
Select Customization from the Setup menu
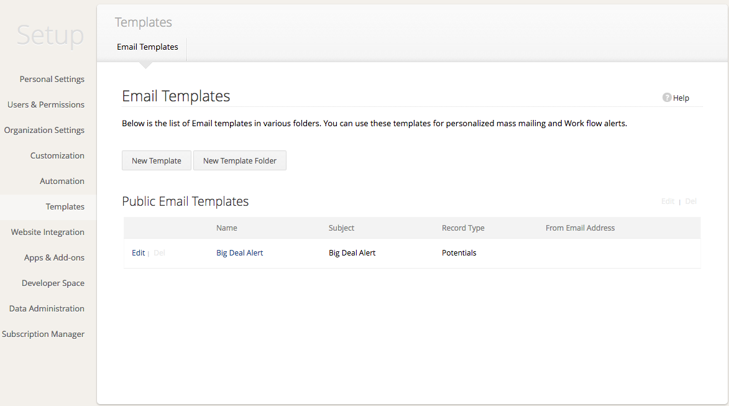tap(57, 155)
